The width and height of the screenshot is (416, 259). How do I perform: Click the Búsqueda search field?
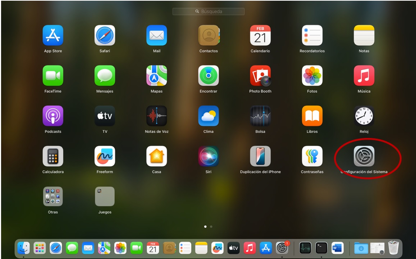[x=209, y=11]
